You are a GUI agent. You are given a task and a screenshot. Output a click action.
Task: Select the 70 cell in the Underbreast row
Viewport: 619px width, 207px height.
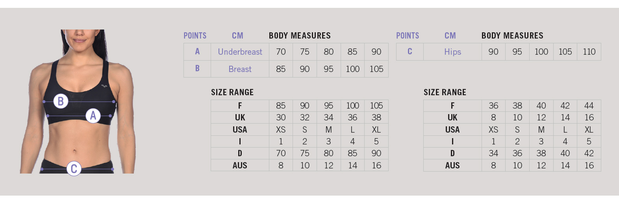[x=281, y=52]
